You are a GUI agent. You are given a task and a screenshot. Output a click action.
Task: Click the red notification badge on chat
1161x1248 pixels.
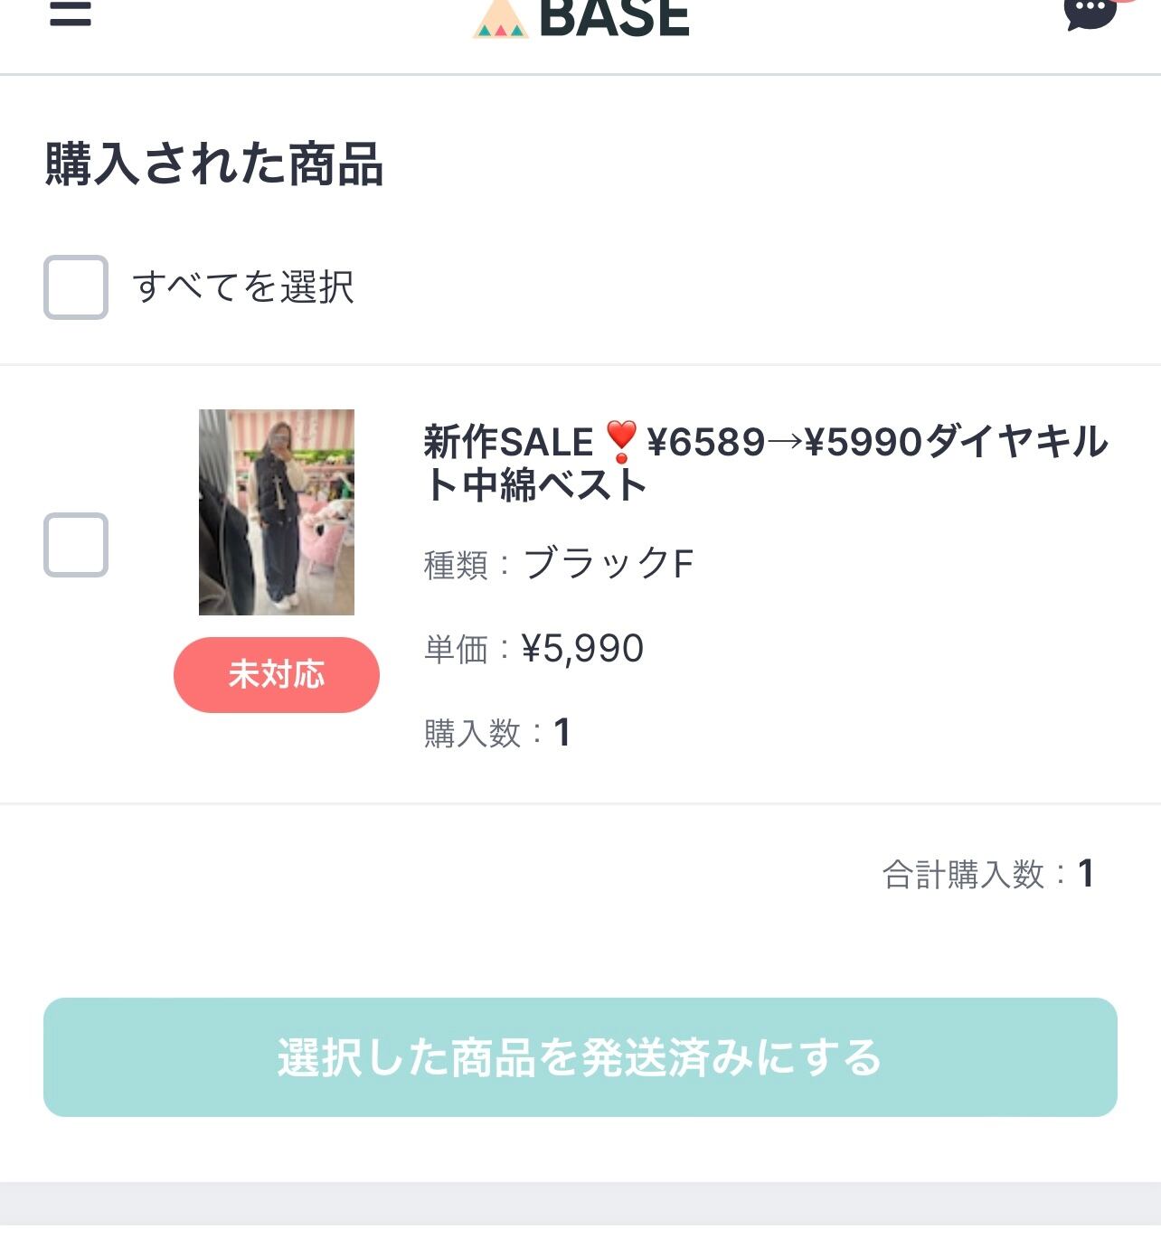[1125, 2]
